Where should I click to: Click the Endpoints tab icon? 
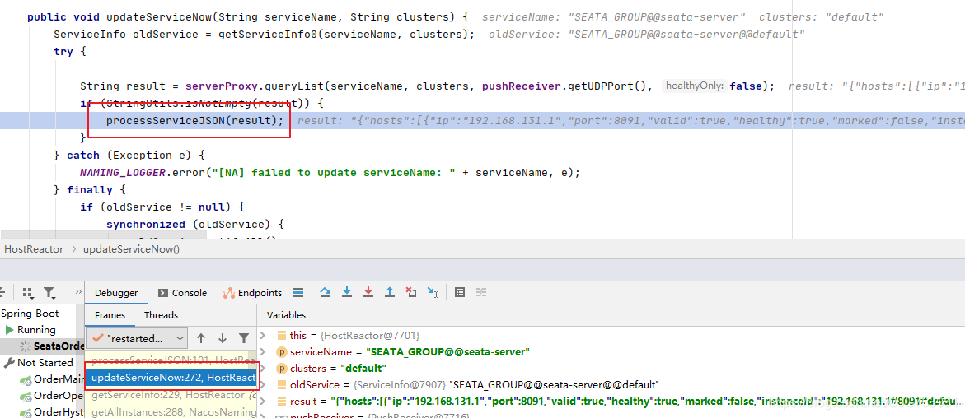point(229,293)
